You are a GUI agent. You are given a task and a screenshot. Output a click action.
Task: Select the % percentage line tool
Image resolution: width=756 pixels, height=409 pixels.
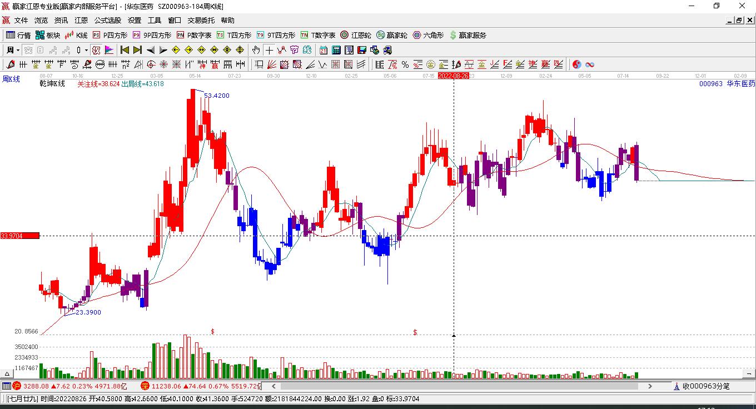click(405, 64)
